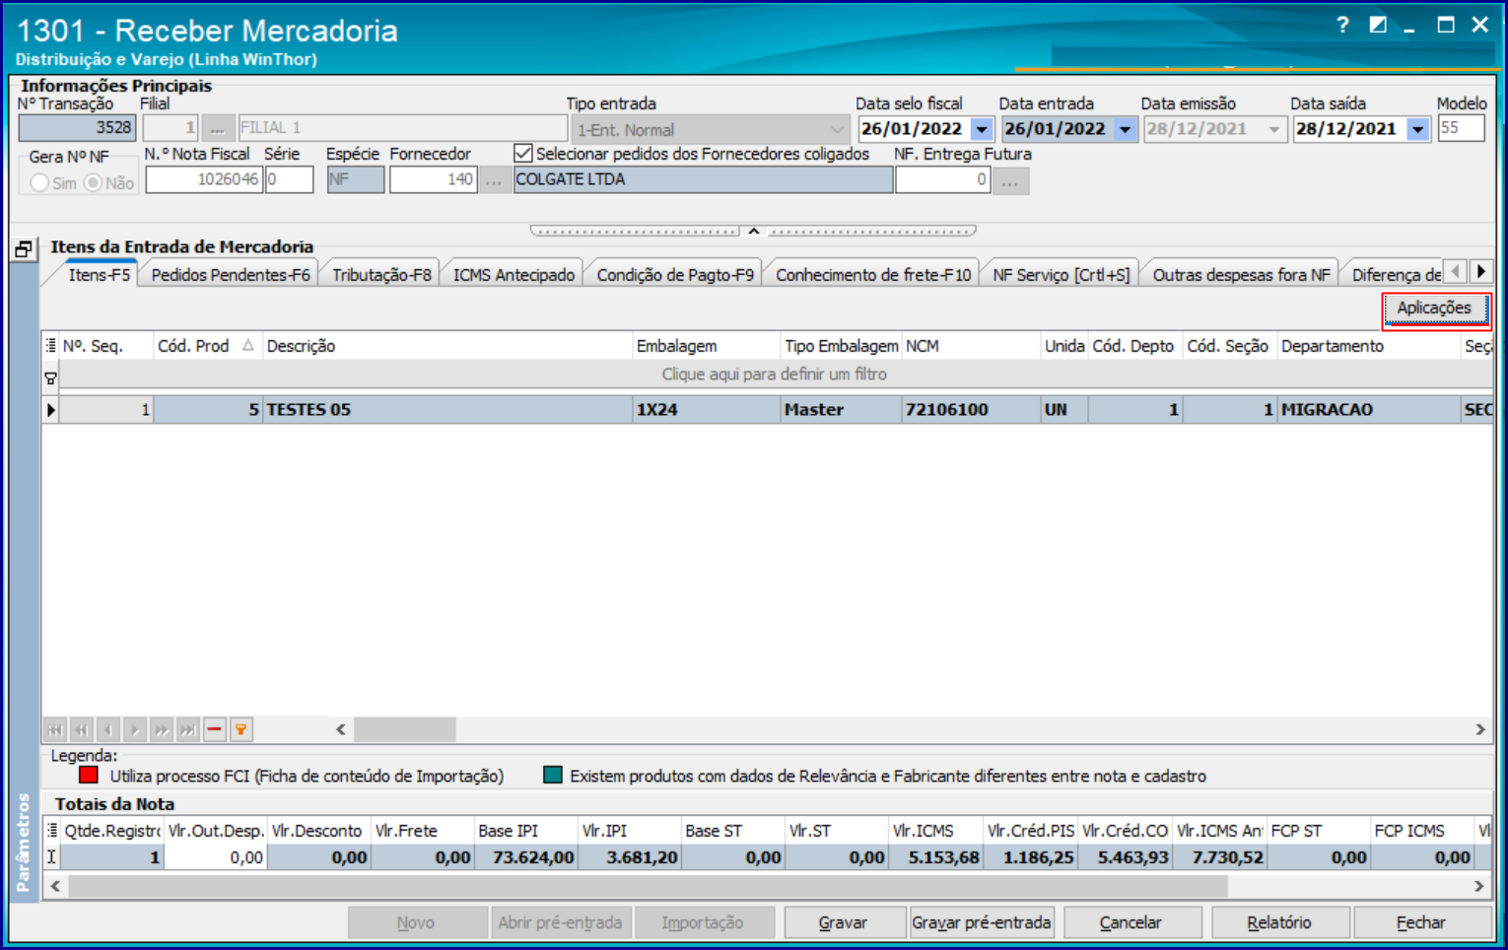Viewport: 1508px width, 950px height.
Task: Open Data selo fiscal date dropdown
Action: point(982,129)
